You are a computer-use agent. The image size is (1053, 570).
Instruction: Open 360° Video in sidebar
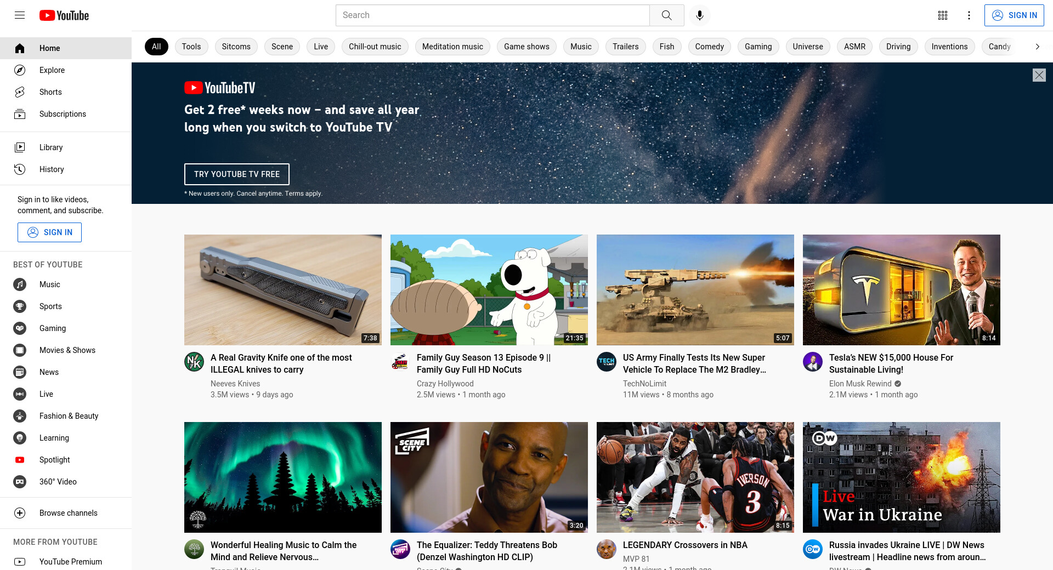coord(66,482)
